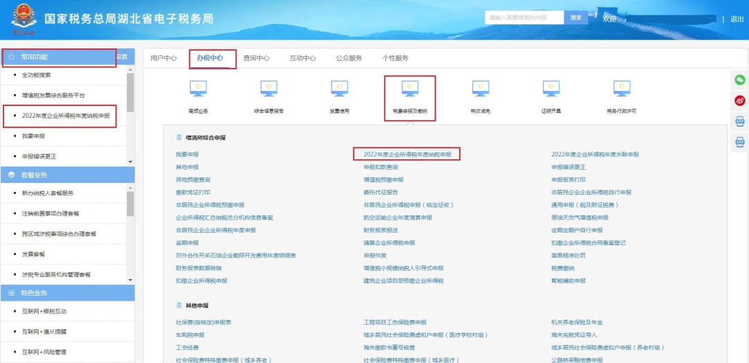Click the scroll-down arrow in 常用功能 list

click(130, 161)
